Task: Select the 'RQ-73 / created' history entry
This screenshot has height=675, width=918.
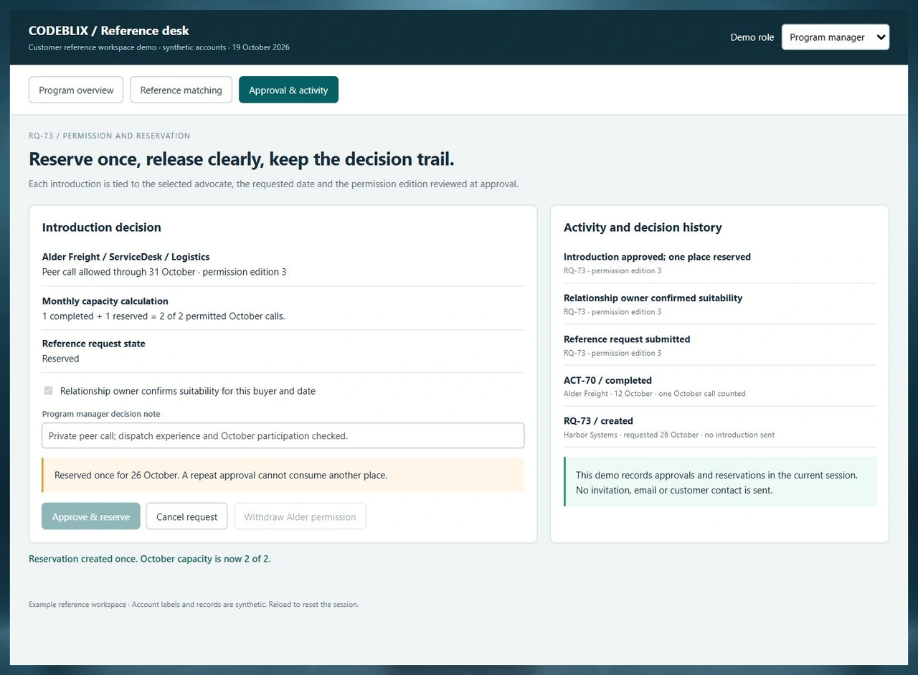Action: [720, 427]
